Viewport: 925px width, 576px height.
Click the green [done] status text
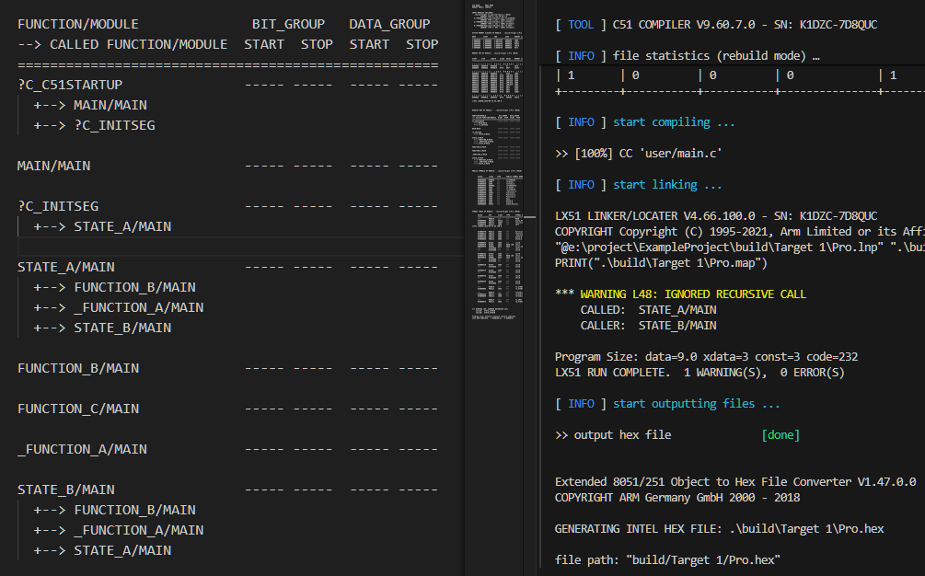pos(780,434)
